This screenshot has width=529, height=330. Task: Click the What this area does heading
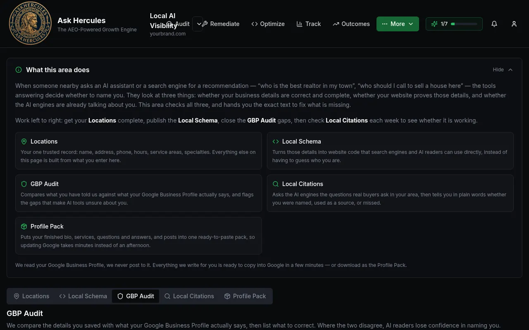tap(58, 70)
